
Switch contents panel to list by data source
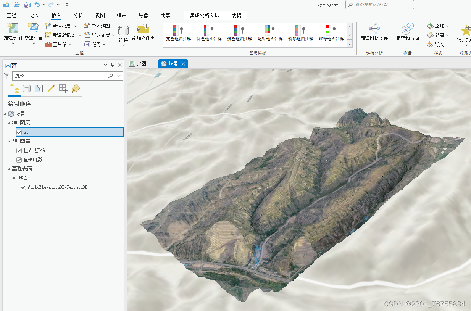(x=26, y=88)
